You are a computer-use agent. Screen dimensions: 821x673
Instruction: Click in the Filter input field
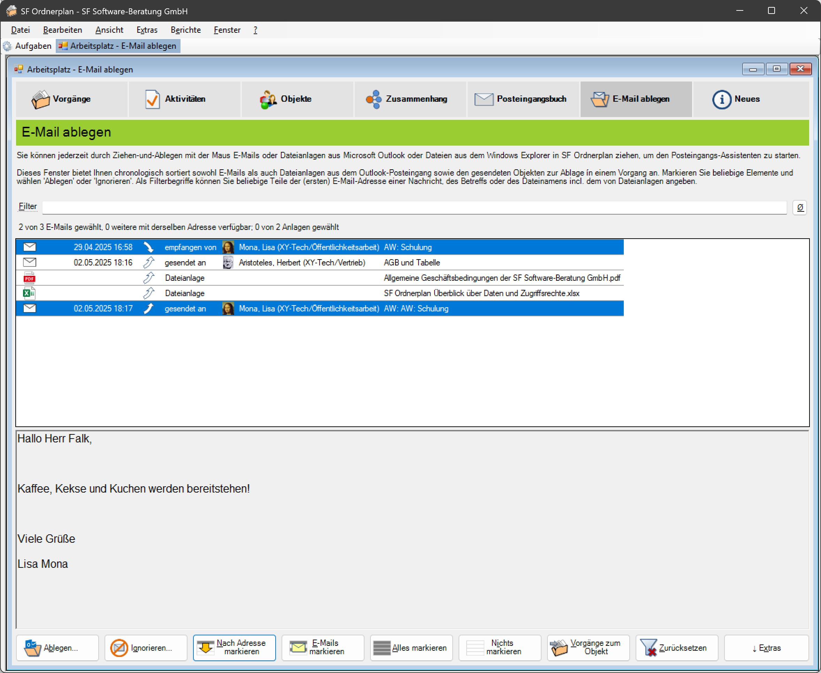pos(414,207)
